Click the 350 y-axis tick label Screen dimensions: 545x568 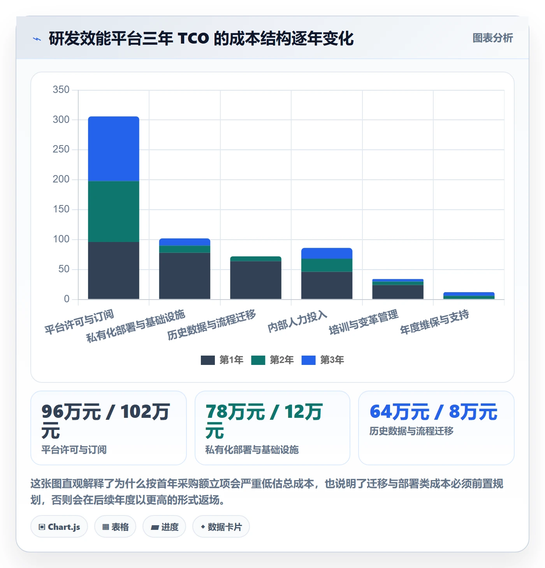tap(61, 89)
